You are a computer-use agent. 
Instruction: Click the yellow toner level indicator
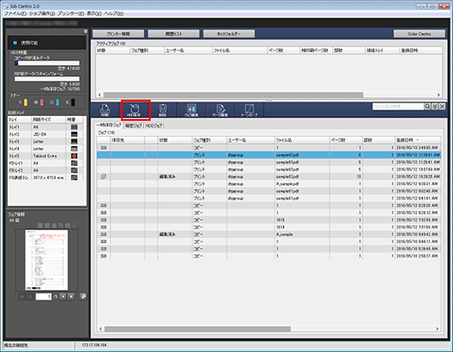(25, 102)
